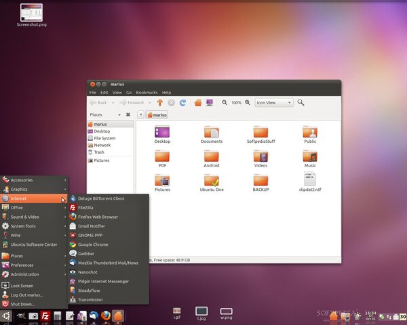The image size is (407, 325).
Task: Zoom in on the file manager icons
Action: tap(248, 103)
